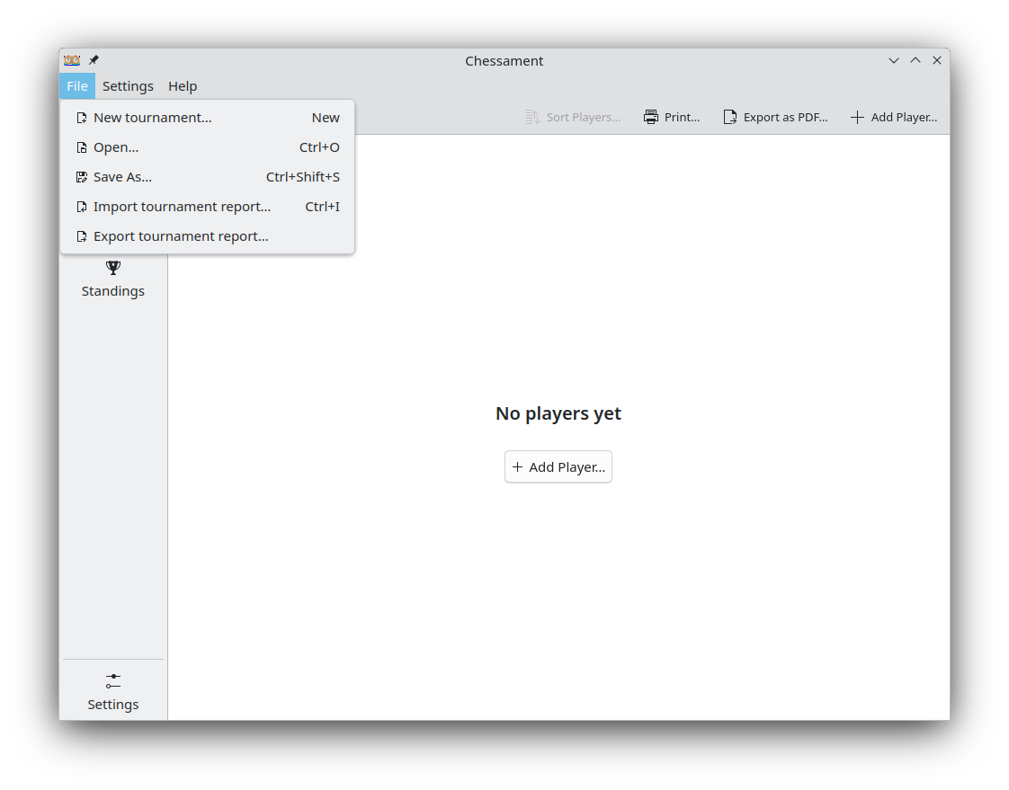Click the Import tournament report icon
Screen dimensions: 1009x790
click(x=82, y=207)
